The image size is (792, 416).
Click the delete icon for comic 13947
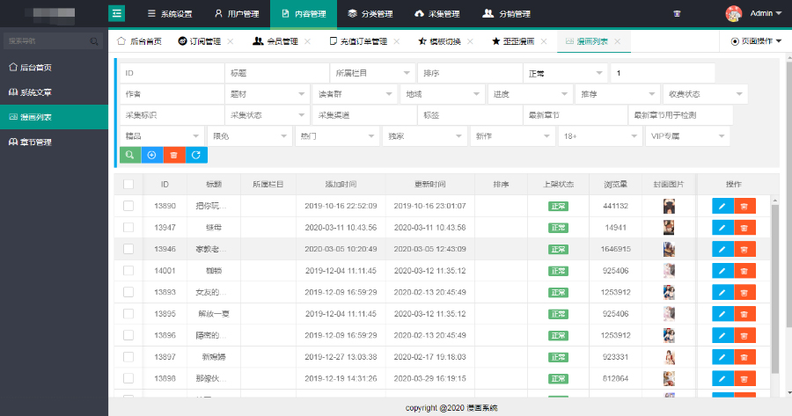[x=744, y=228]
